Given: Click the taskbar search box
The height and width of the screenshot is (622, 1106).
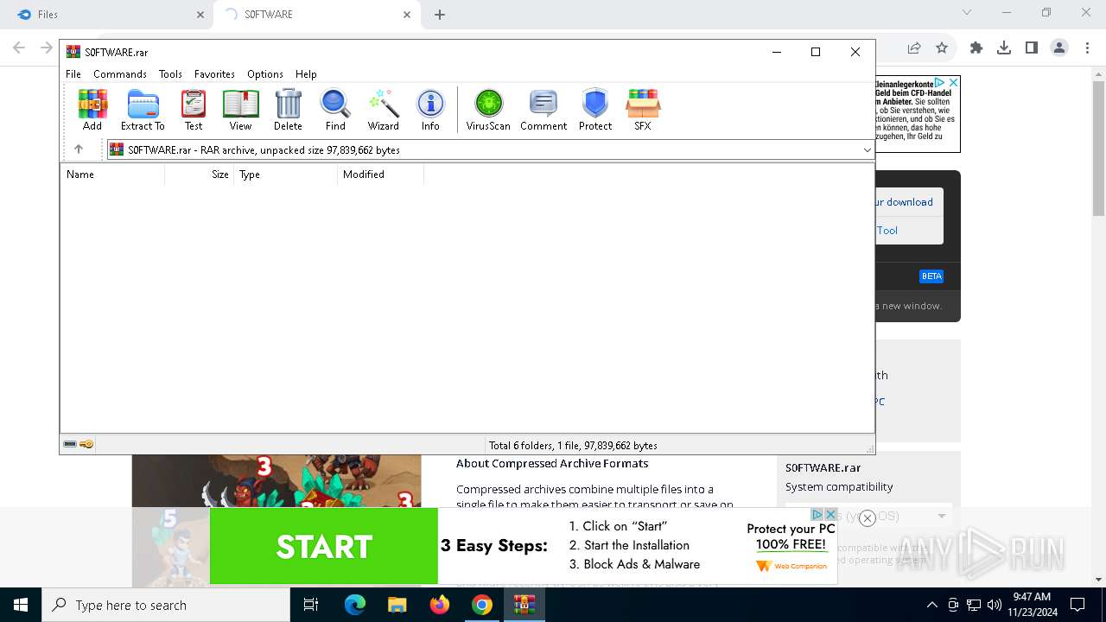Looking at the screenshot, I should coord(166,605).
